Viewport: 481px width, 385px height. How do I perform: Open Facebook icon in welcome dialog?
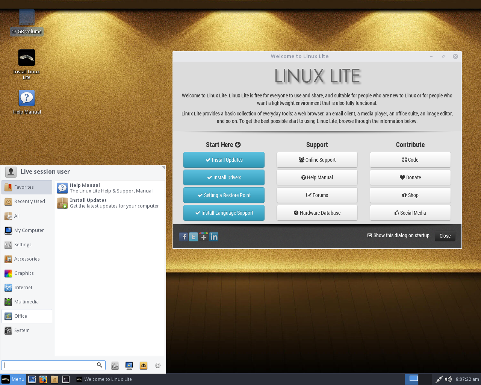point(183,236)
